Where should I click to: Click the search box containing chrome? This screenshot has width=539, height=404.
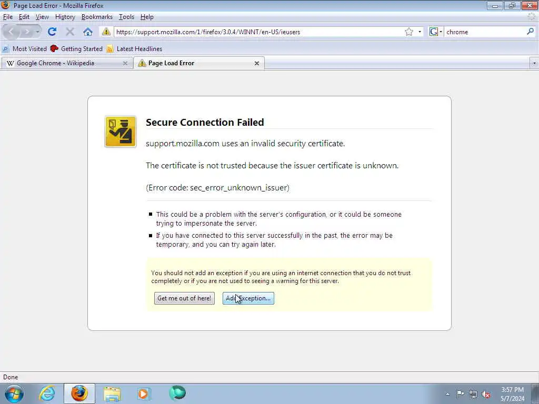[x=485, y=32]
